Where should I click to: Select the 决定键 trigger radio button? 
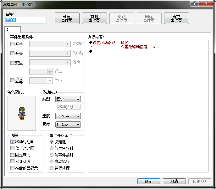coord(52,142)
